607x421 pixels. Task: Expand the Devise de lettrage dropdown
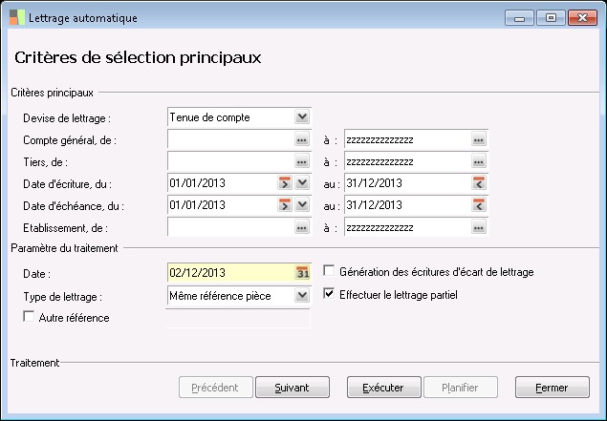click(x=302, y=116)
